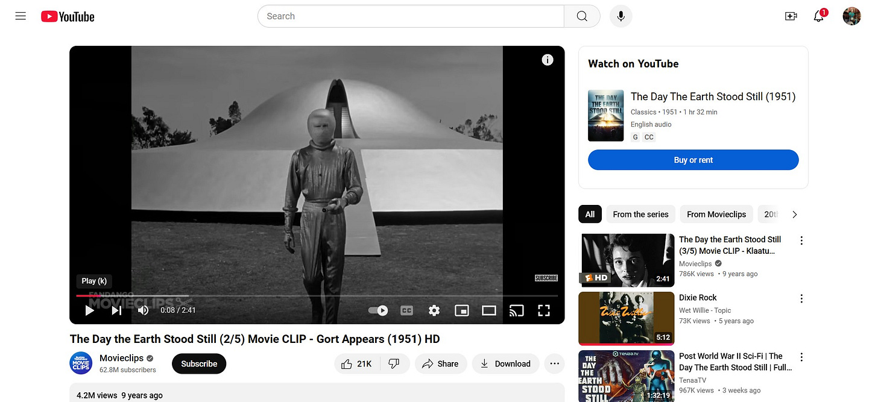This screenshot has width=878, height=402.
Task: Open Post World War II Sci-Fi thumbnail
Action: click(x=627, y=376)
